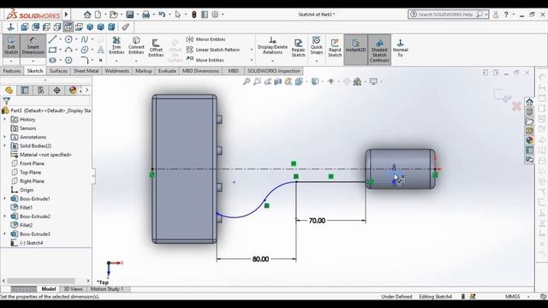Select the Spline sketch tool
Screen dimensions: 548x308
pos(85,39)
